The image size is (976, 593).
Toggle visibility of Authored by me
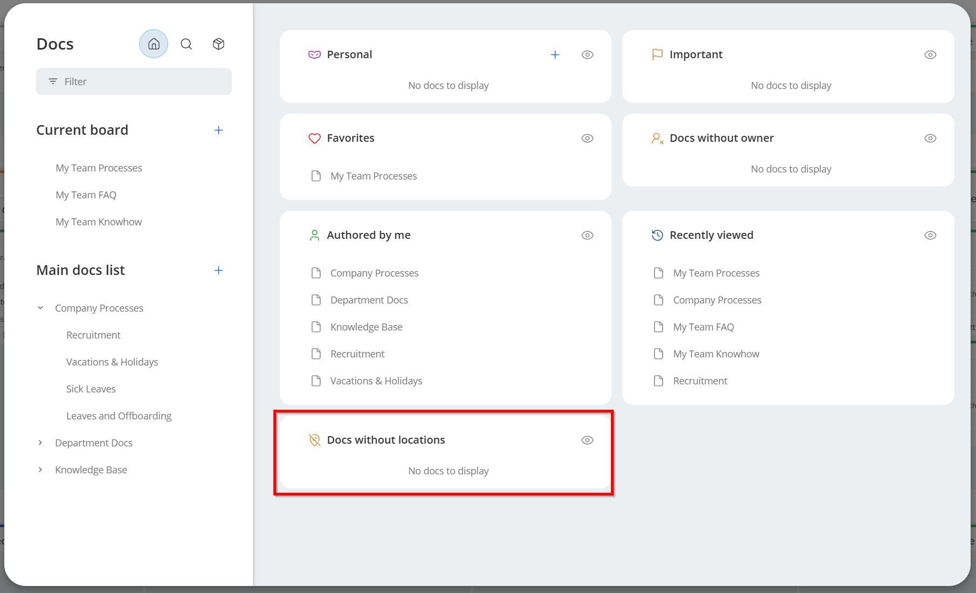click(587, 235)
